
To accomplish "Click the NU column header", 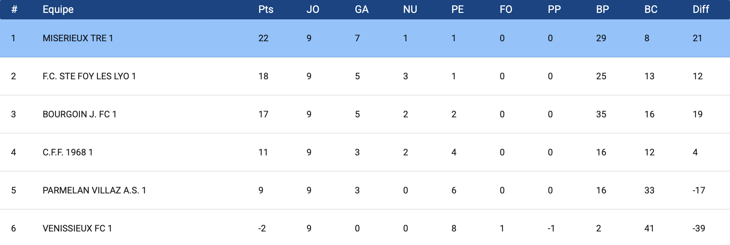I will 410,9.
